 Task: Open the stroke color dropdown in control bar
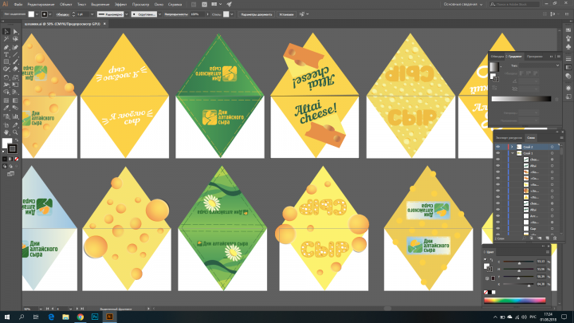(x=50, y=14)
